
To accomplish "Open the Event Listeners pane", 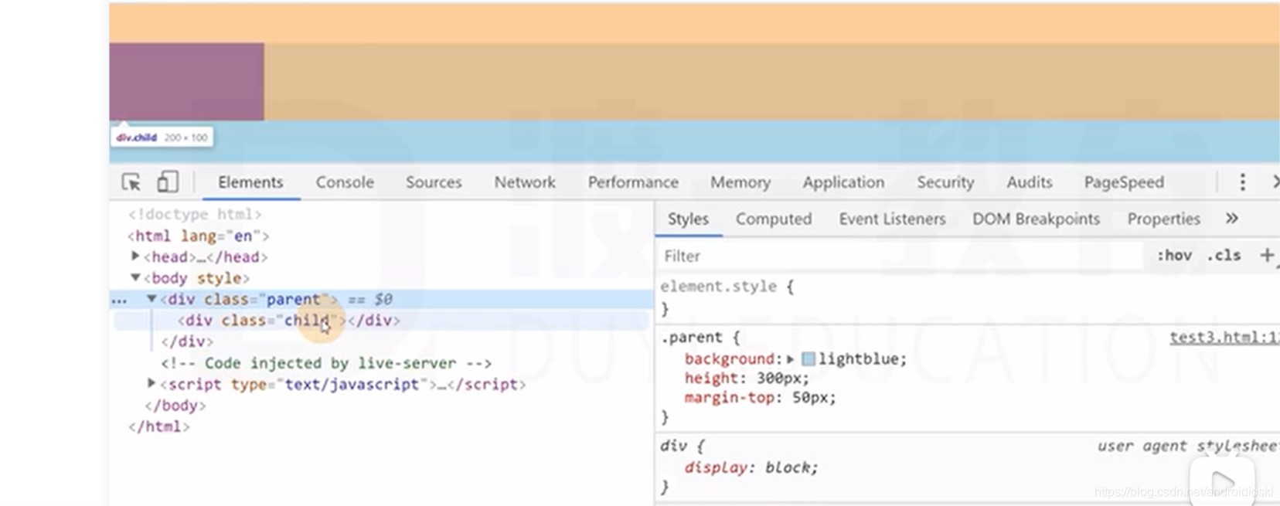I will 893,219.
